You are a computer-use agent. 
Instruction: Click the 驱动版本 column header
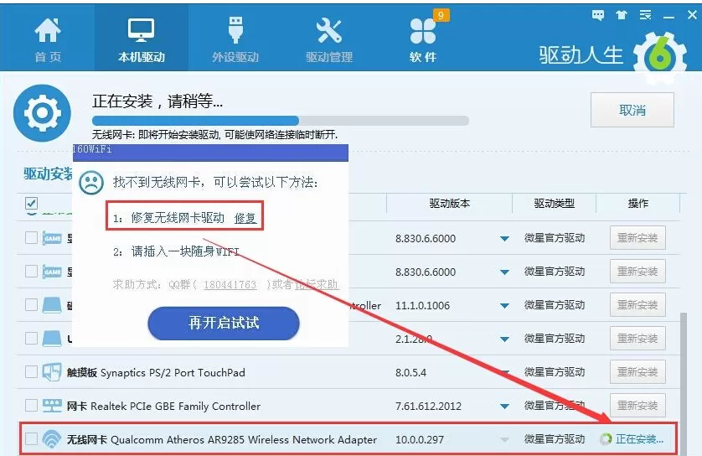(449, 204)
